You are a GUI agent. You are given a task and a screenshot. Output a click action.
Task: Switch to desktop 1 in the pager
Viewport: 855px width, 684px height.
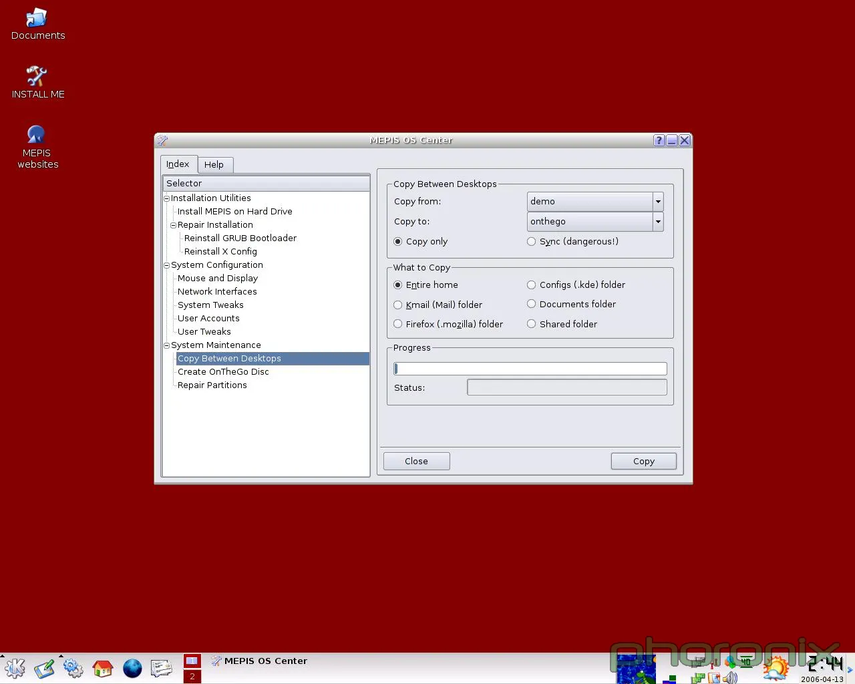click(x=192, y=661)
